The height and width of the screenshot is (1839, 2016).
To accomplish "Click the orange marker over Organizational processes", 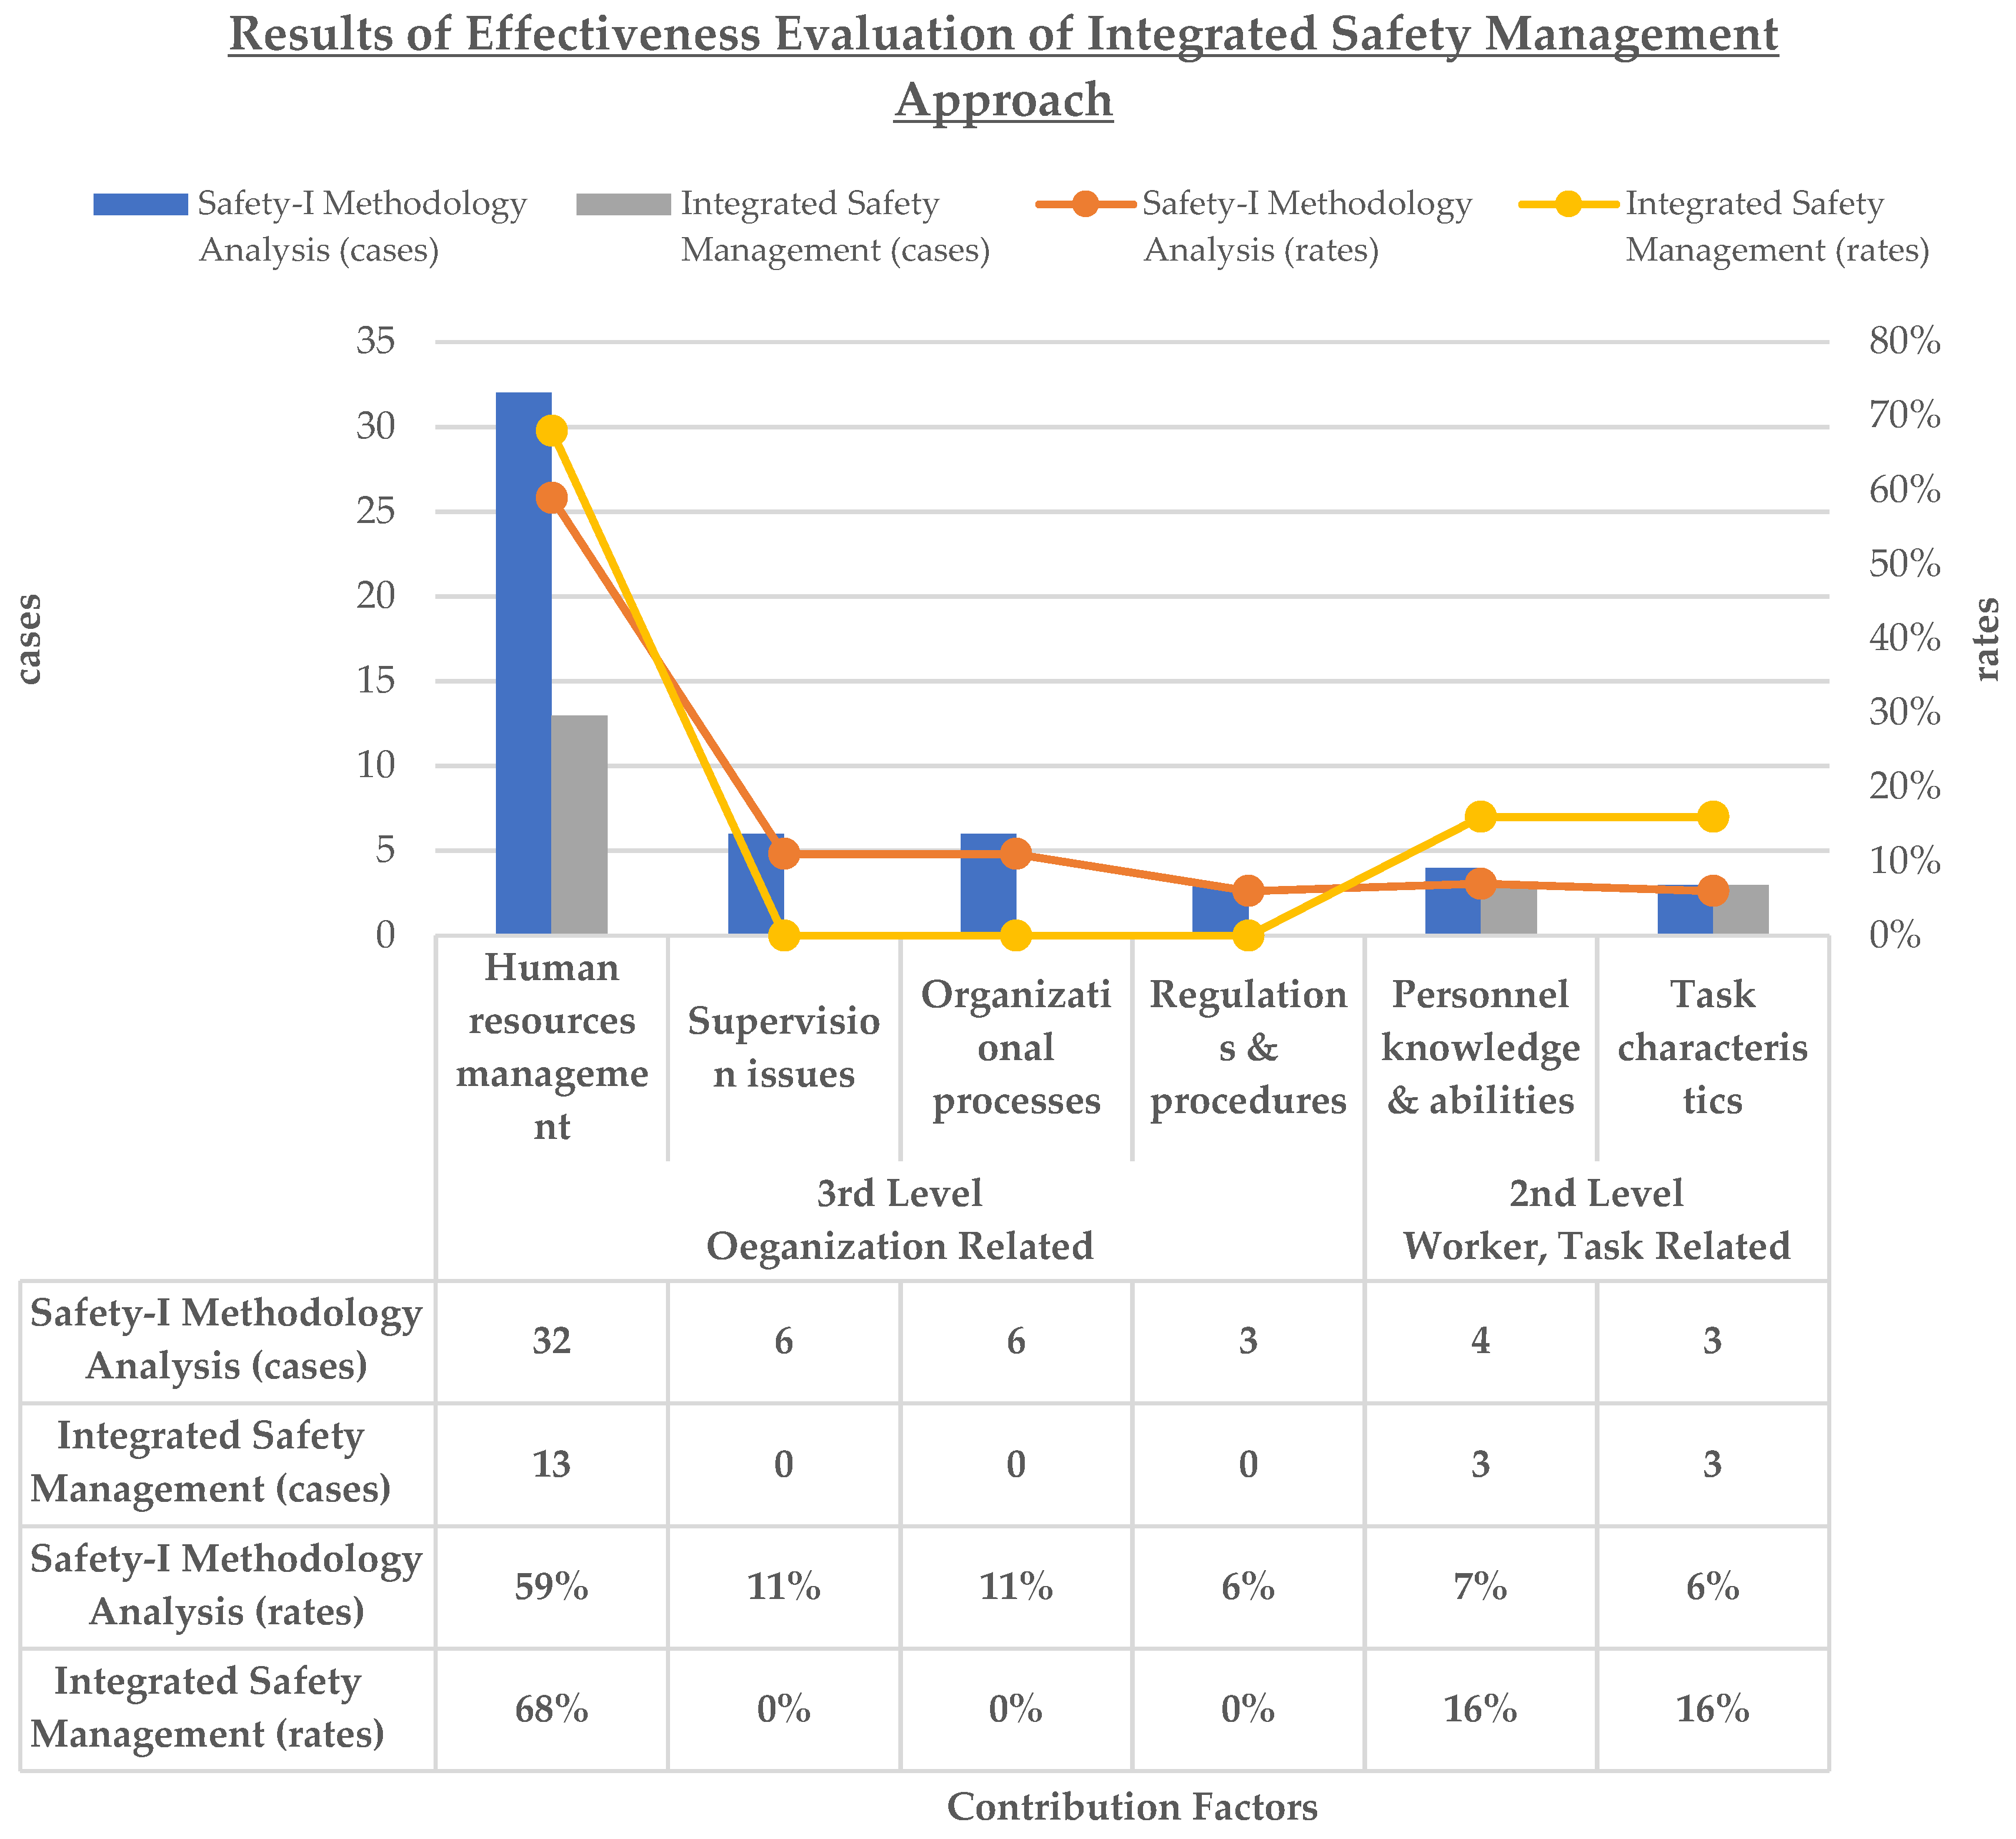I will (1016, 854).
